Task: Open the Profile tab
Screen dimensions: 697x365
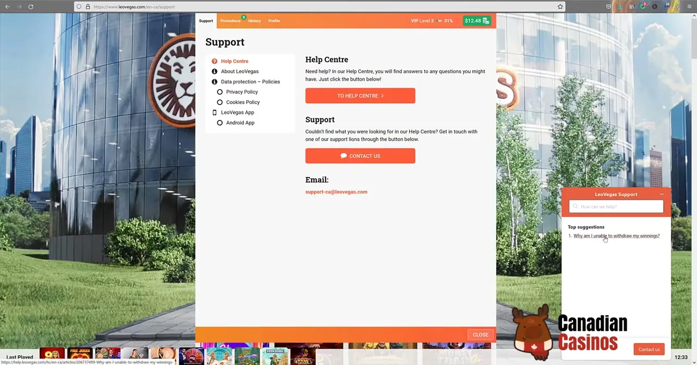Action: pyautogui.click(x=274, y=21)
